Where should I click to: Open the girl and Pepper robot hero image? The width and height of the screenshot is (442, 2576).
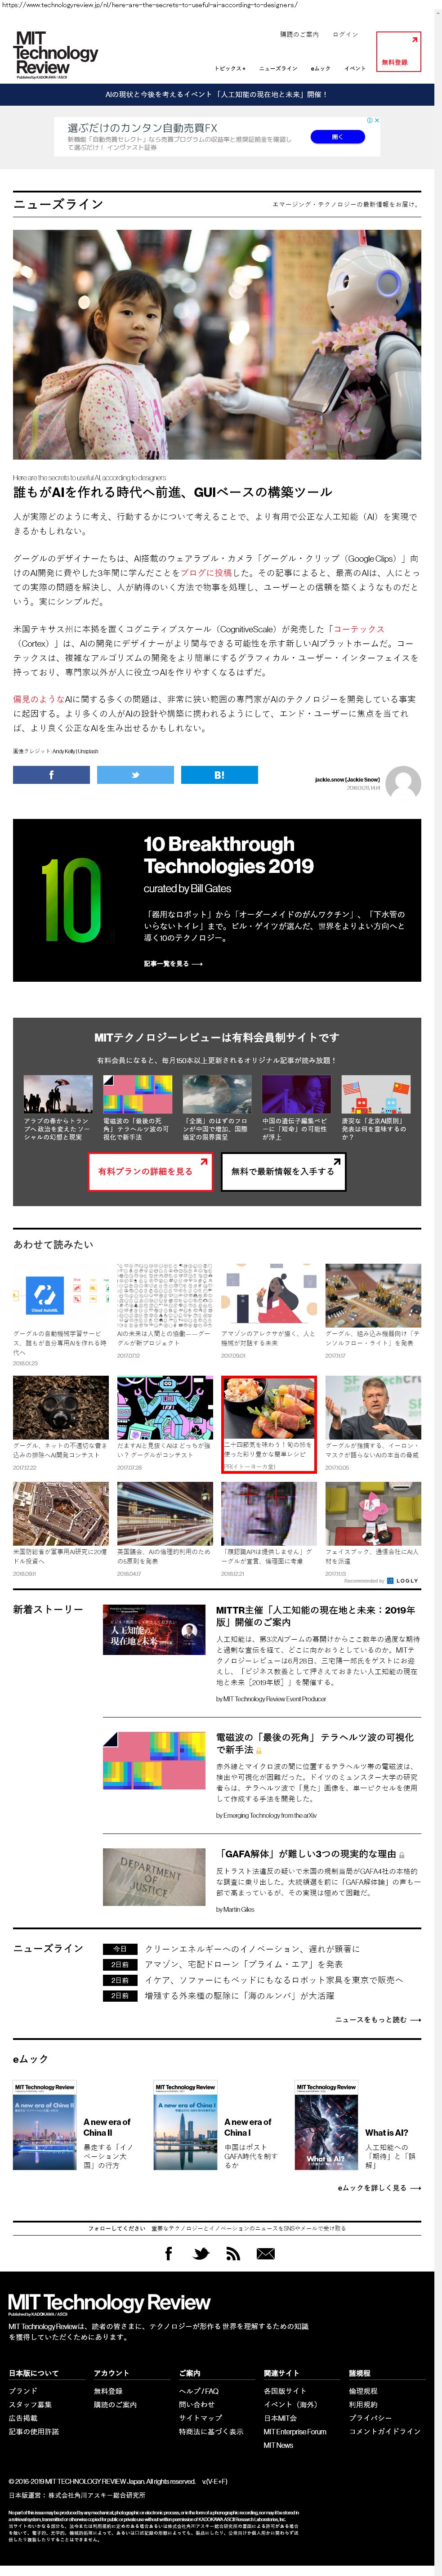pos(217,345)
